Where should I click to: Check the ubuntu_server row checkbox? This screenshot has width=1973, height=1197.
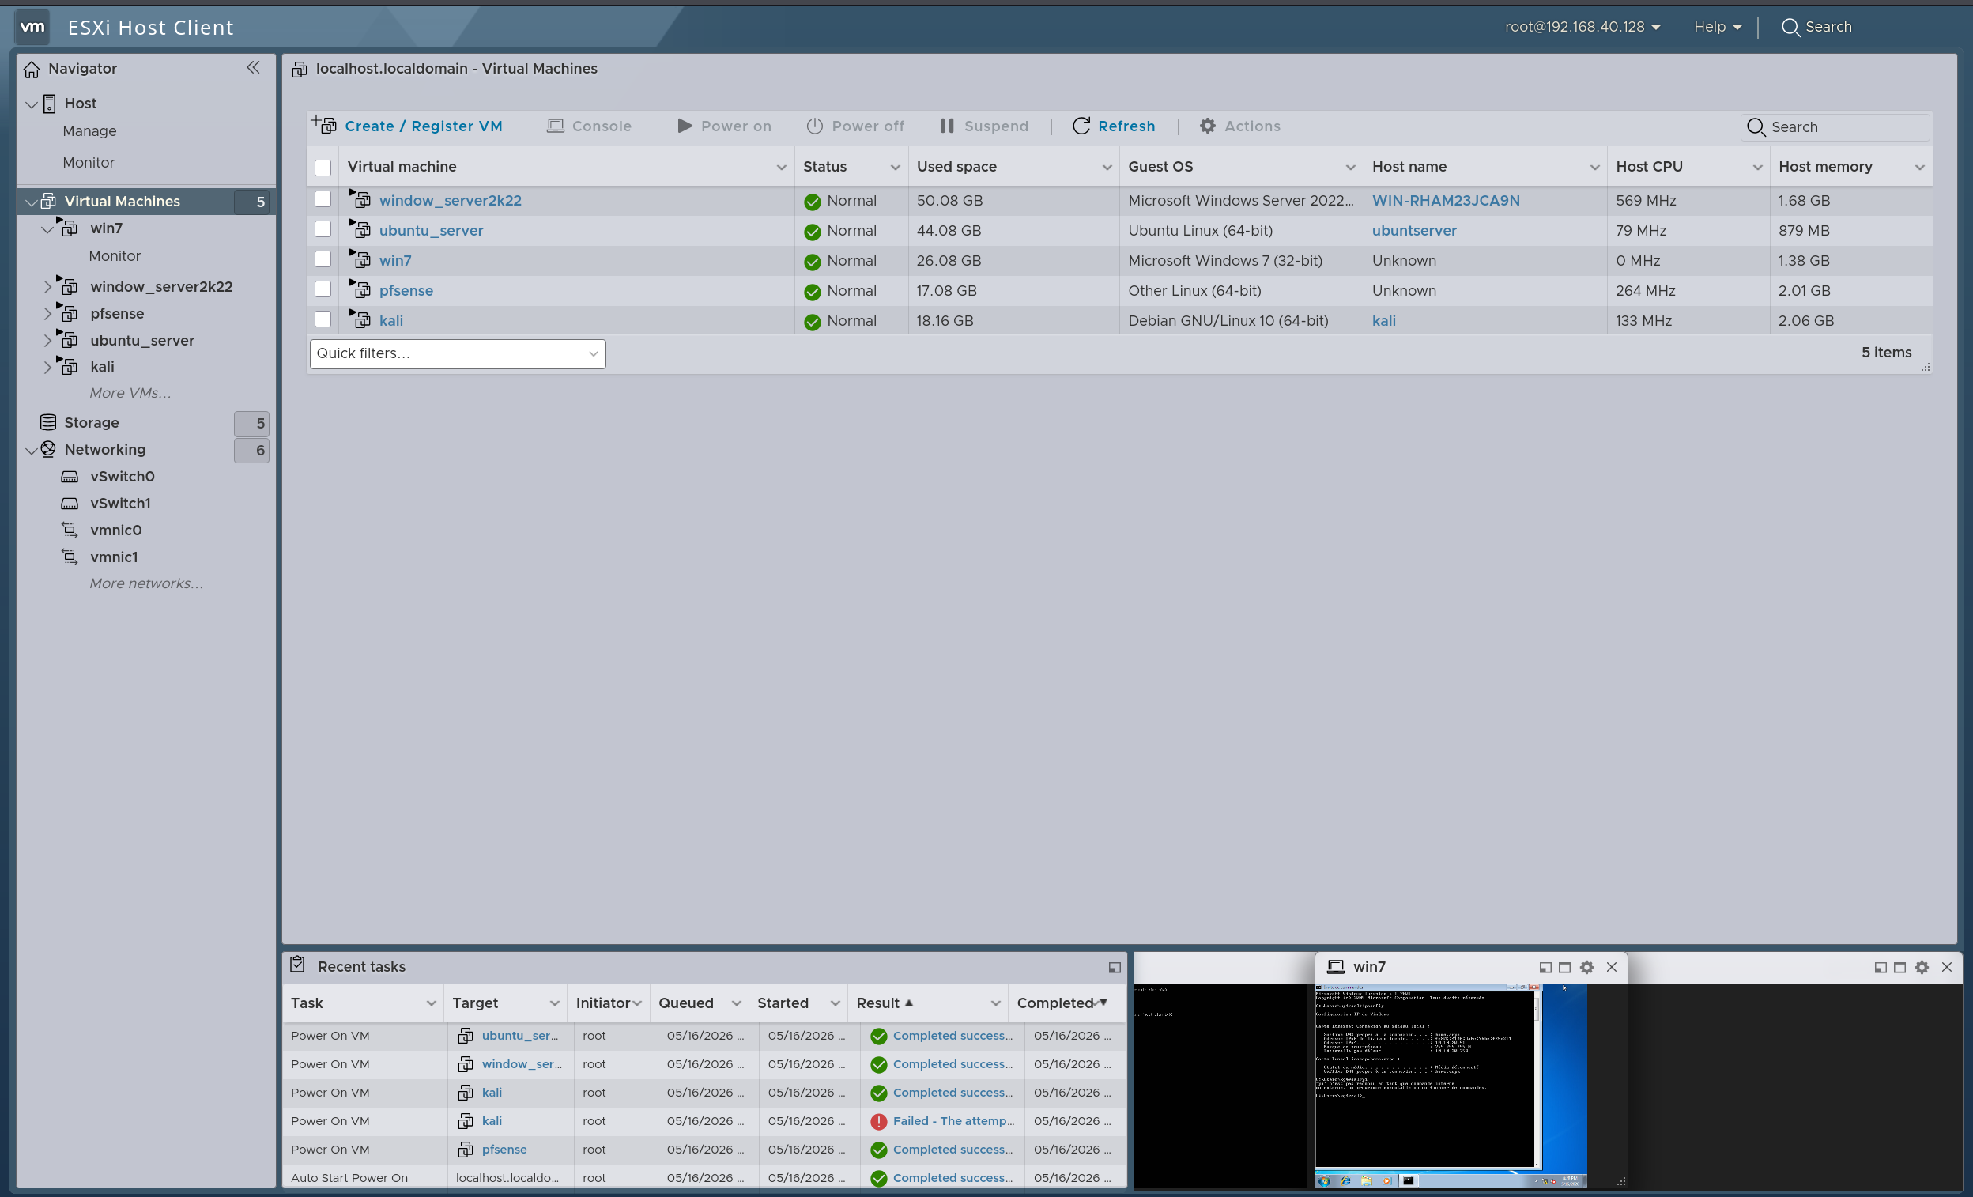click(323, 229)
